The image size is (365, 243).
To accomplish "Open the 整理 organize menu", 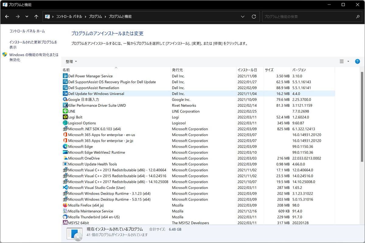I will 71,61.
